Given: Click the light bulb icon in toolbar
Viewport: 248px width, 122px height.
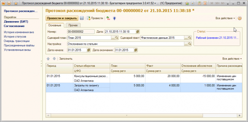Looking at the screenshot, I should coord(114,18).
